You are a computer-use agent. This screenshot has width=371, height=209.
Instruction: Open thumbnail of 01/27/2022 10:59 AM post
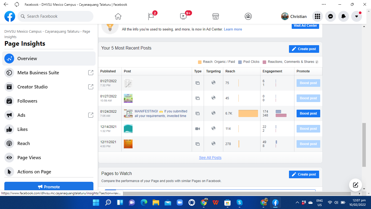pos(128,98)
